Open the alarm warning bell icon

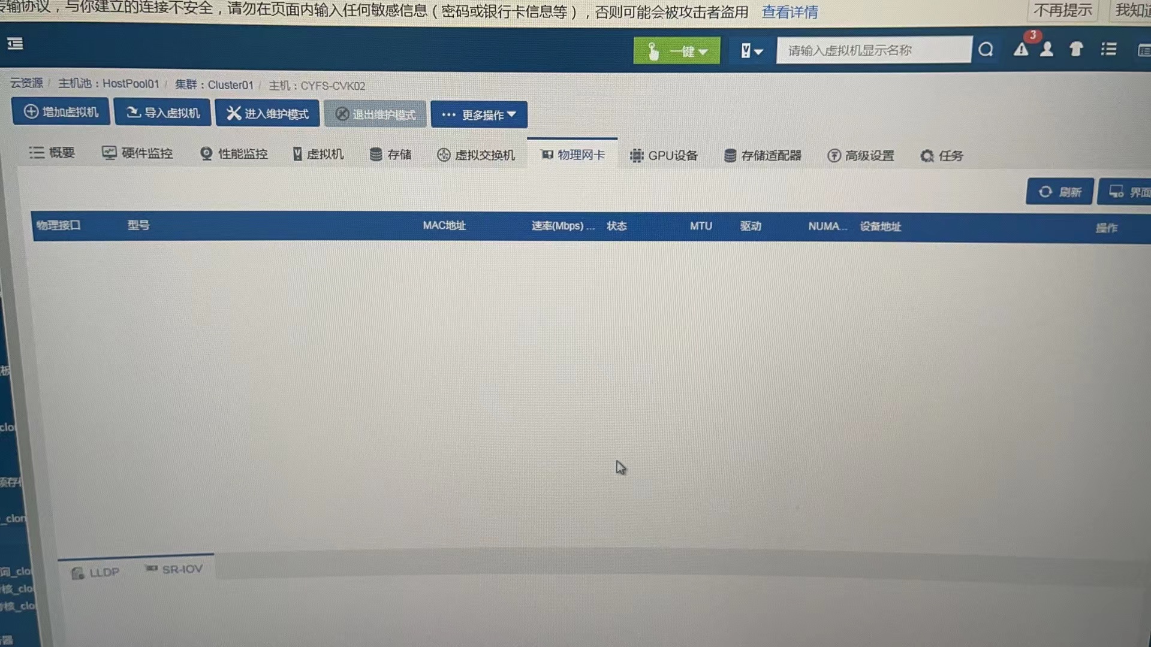point(1021,50)
